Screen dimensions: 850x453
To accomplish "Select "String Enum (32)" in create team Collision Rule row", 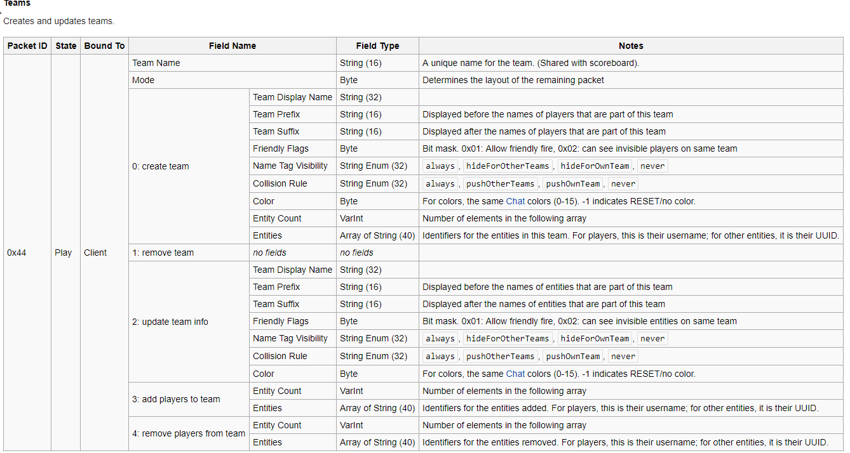I will pyautogui.click(x=374, y=183).
